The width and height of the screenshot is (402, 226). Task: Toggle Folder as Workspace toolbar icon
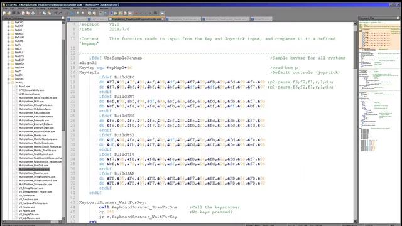pyautogui.click(x=130, y=13)
